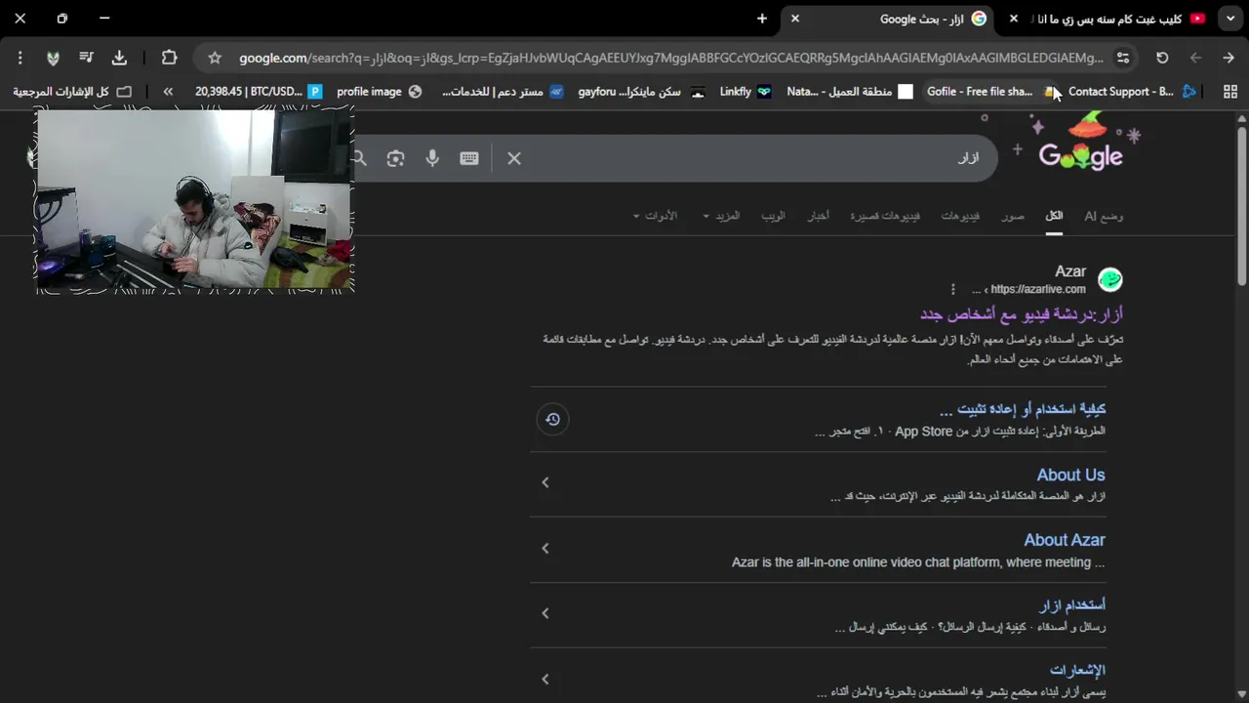Open result options three-dot next to azarlive.com

click(953, 289)
